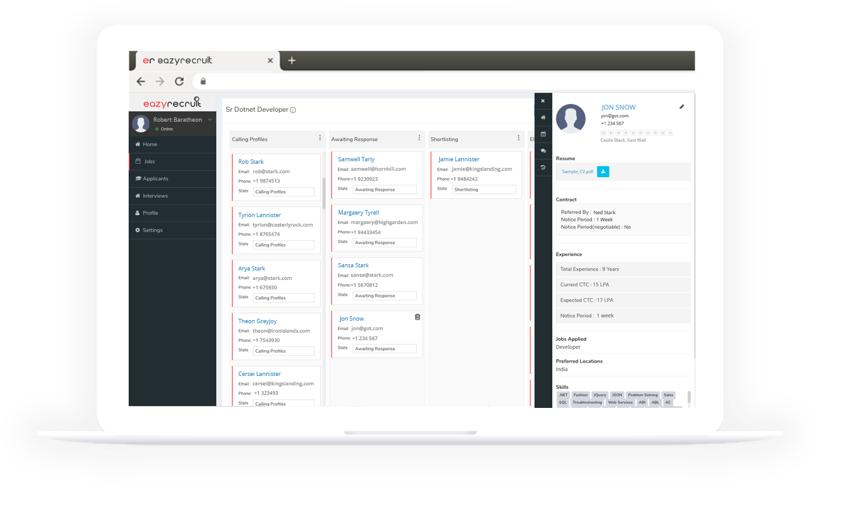This screenshot has width=843, height=519.
Task: Click the Web Services skill tag
Action: click(620, 402)
